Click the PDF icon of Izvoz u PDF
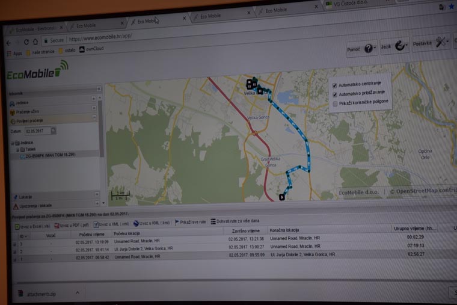The height and width of the screenshot is (305, 457). pos(57,226)
